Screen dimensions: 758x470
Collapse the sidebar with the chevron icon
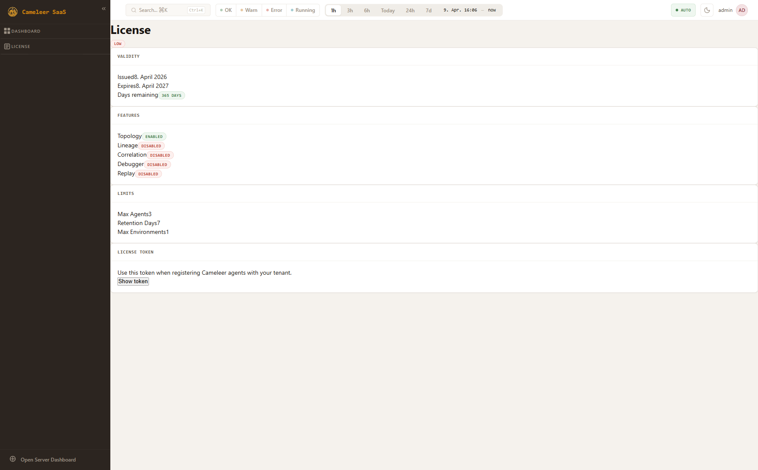click(x=104, y=8)
